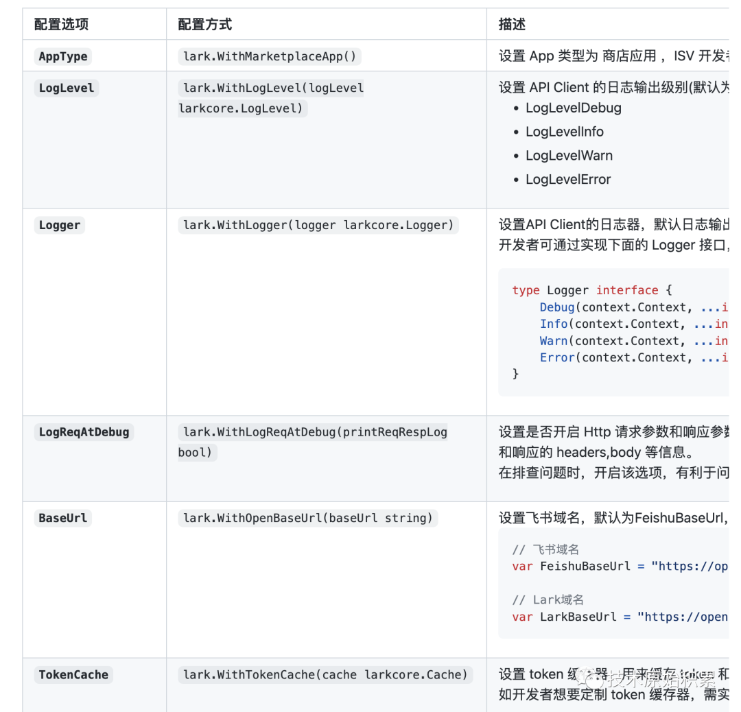Click '开发者可通过实现下面的 Logger 接口' line
This screenshot has width=741, height=712.
click(614, 245)
